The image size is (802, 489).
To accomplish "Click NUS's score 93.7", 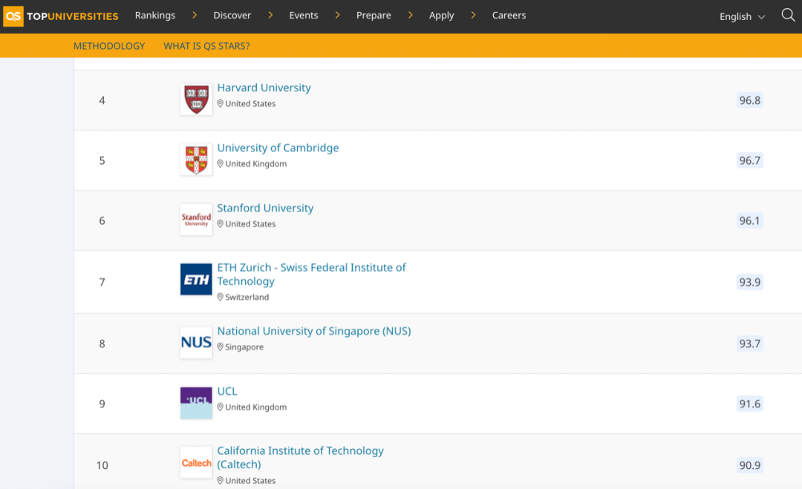I will click(x=750, y=344).
